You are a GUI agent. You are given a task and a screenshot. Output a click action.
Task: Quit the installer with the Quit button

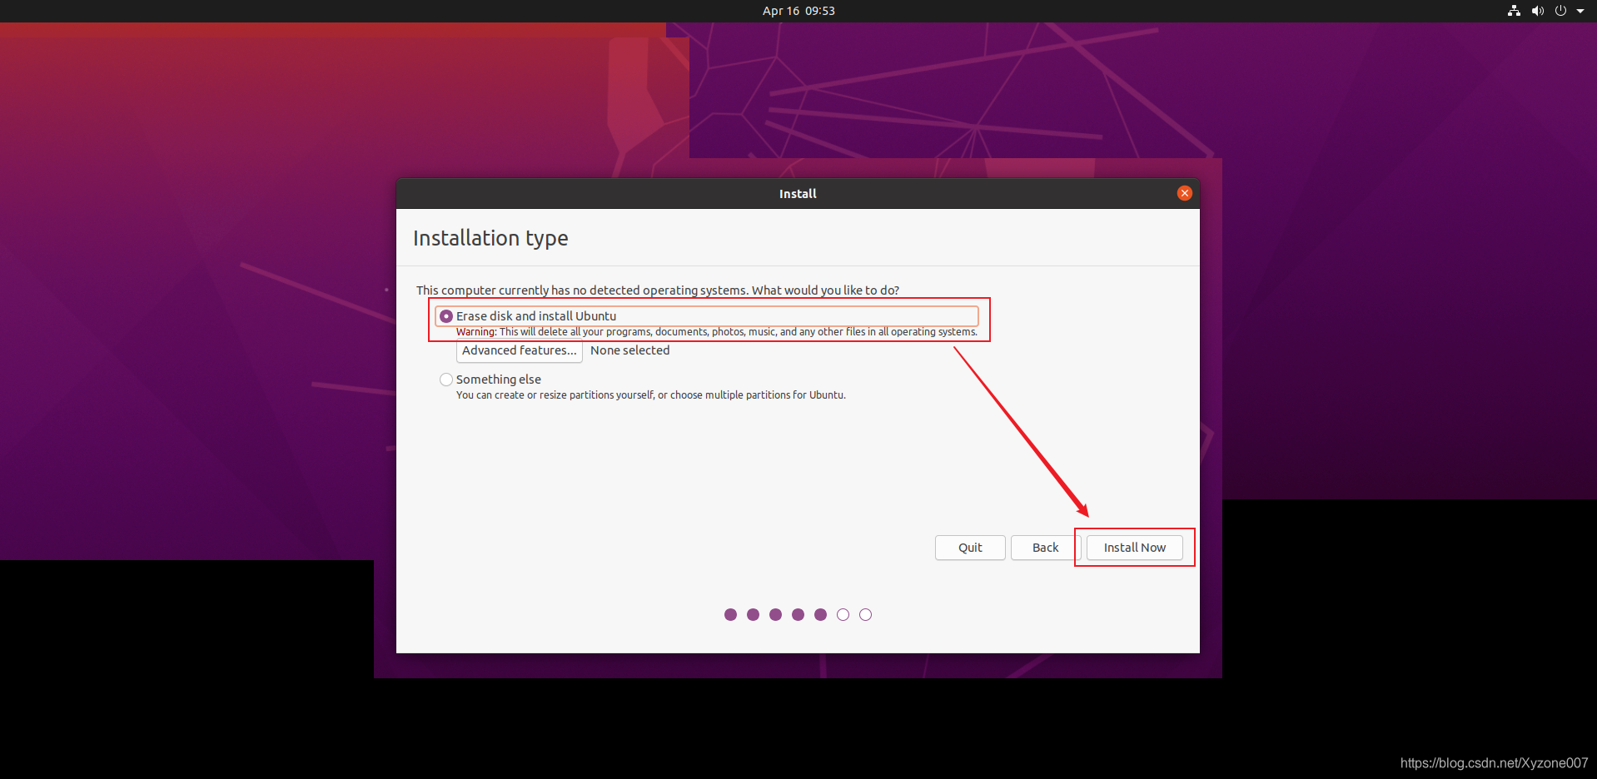coord(970,548)
